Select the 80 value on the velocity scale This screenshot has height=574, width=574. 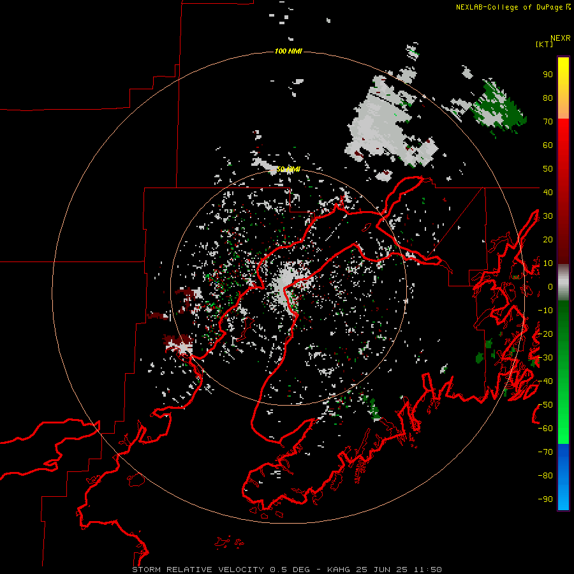(548, 98)
